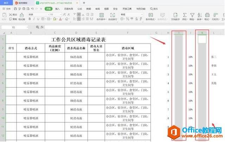Image resolution: width=225 pixels, height=142 pixels.
Task: Open the Sum (求和) function icon
Action: pos(184,14)
